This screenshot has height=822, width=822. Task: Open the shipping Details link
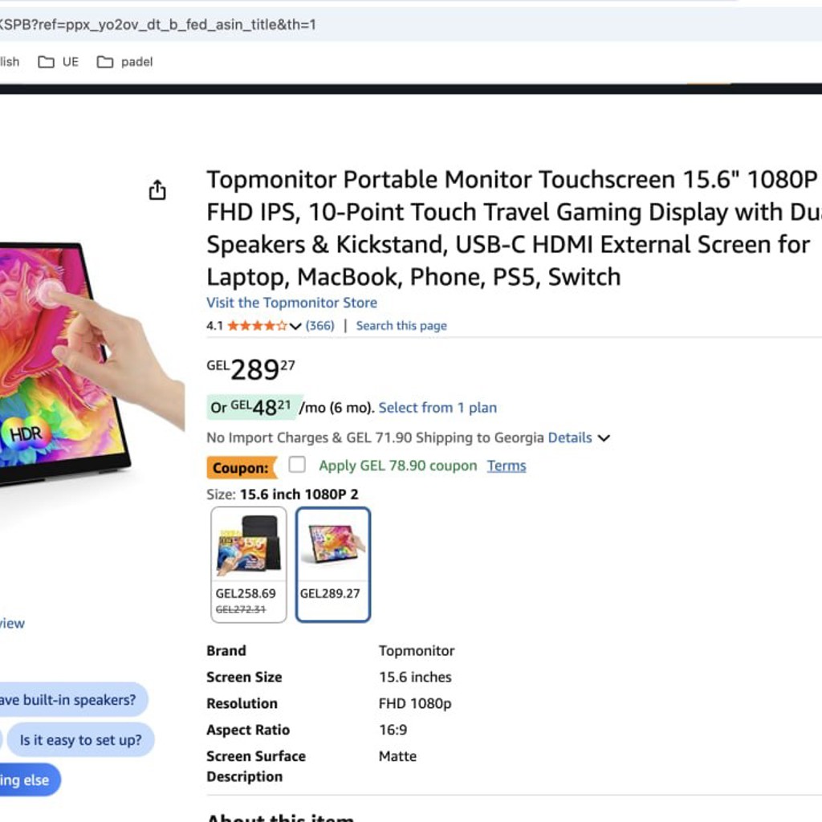pyautogui.click(x=570, y=437)
